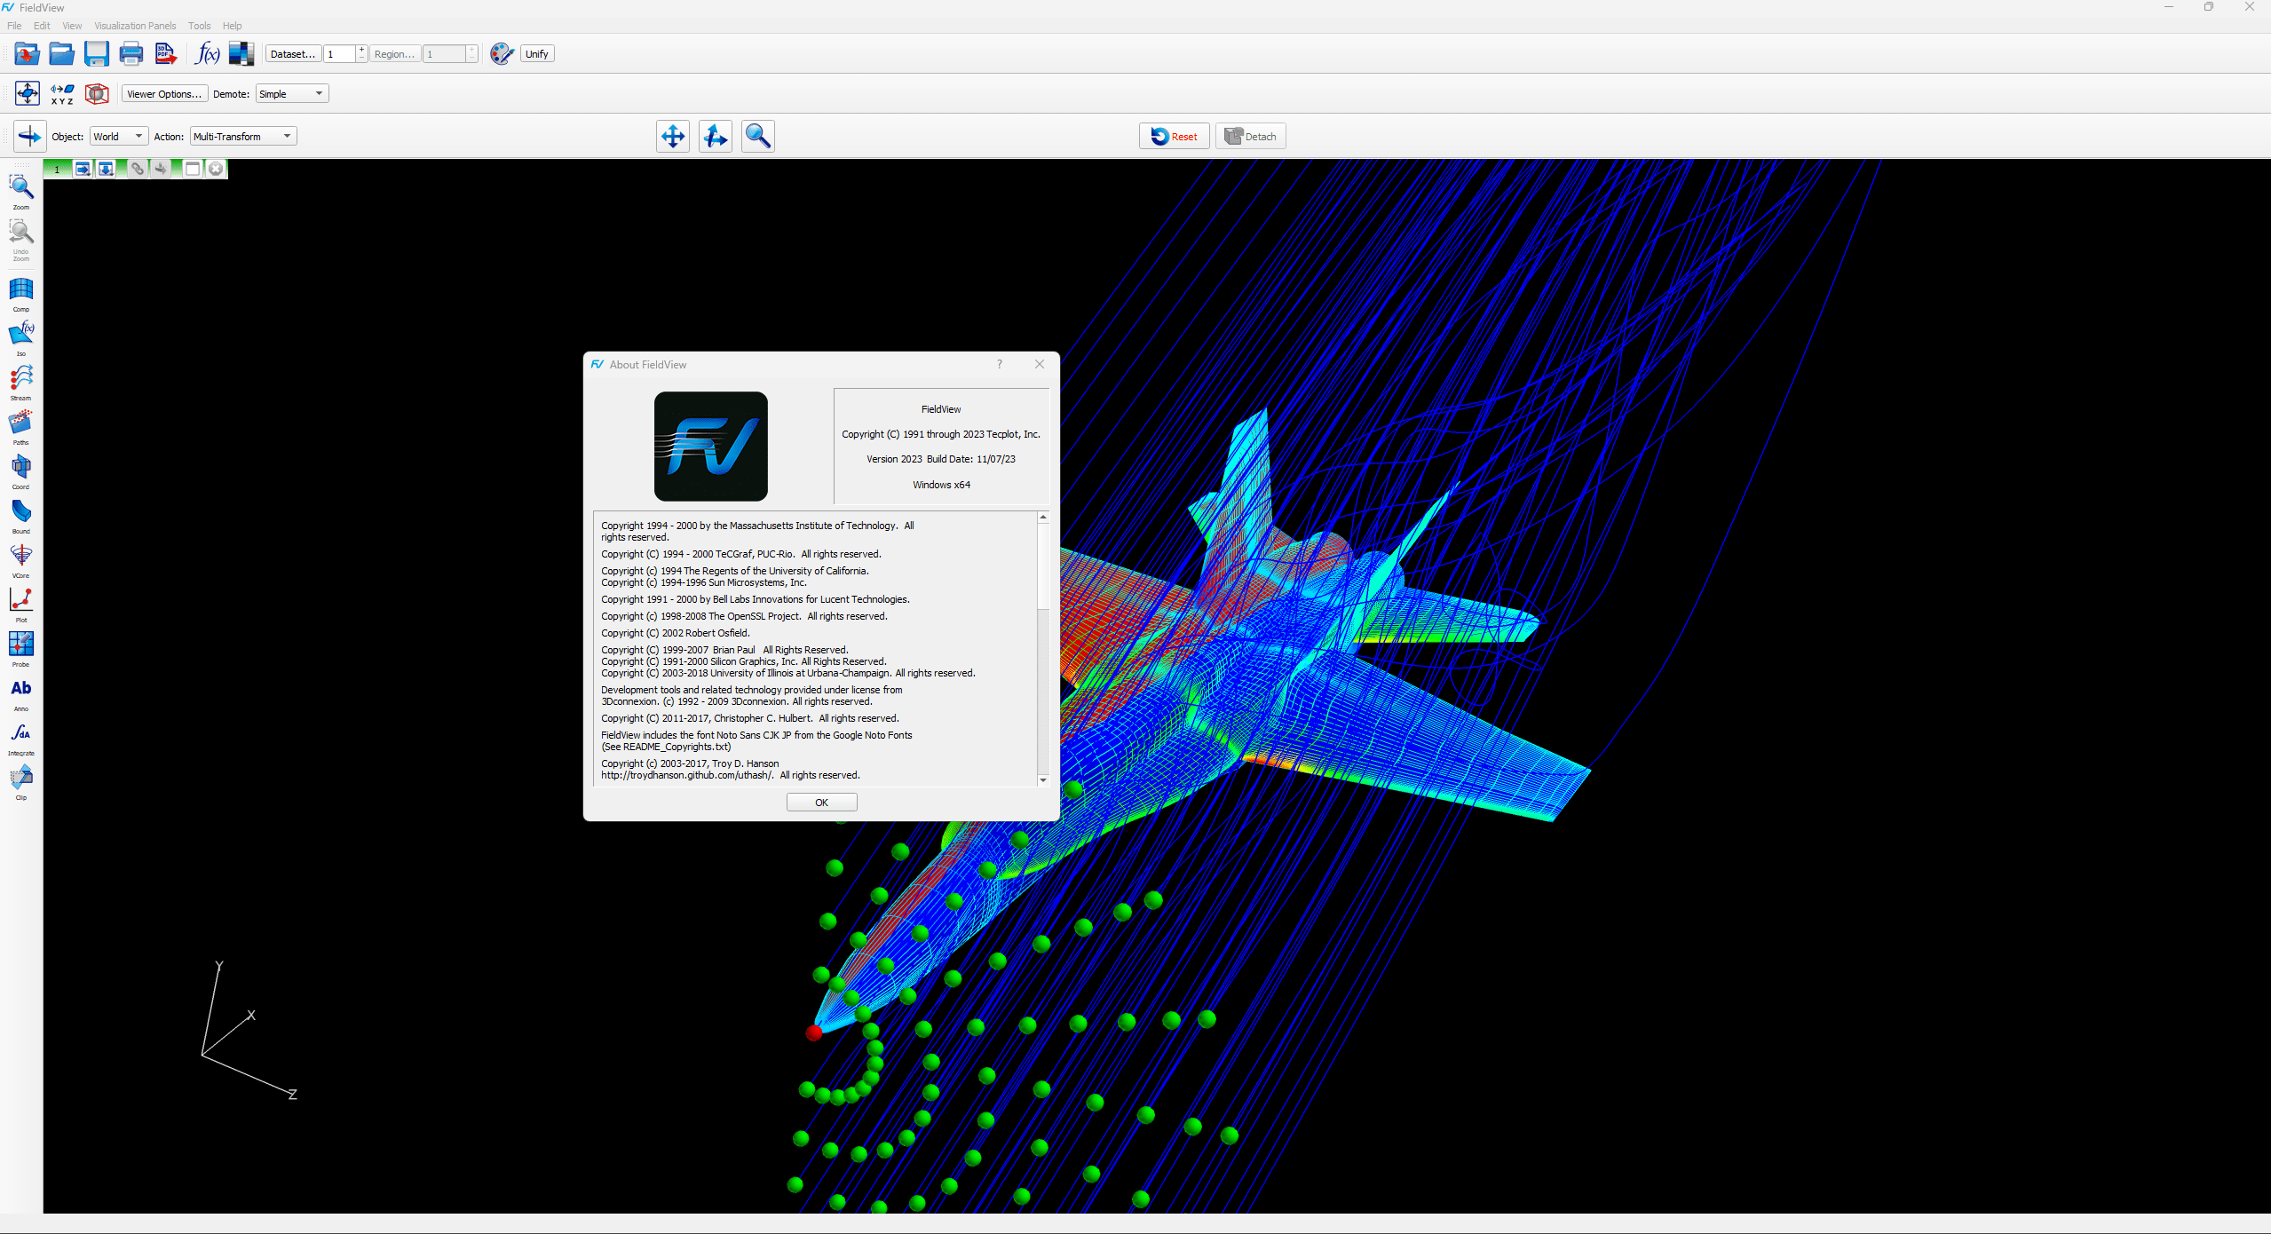
Task: Open the Visualization Panels menu
Action: tap(135, 26)
